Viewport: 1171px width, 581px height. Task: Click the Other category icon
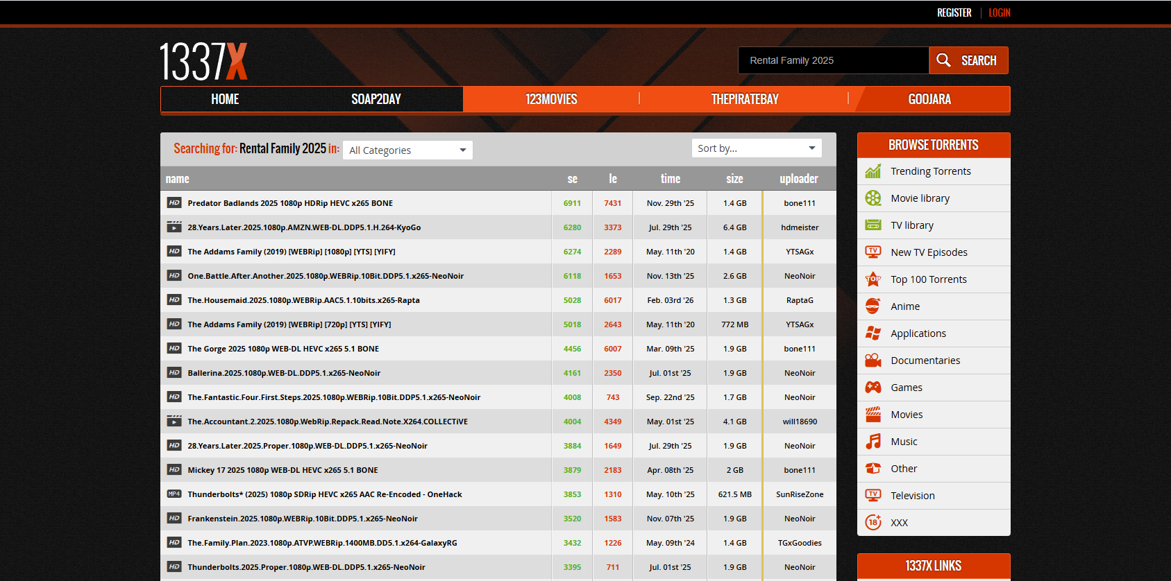(873, 469)
